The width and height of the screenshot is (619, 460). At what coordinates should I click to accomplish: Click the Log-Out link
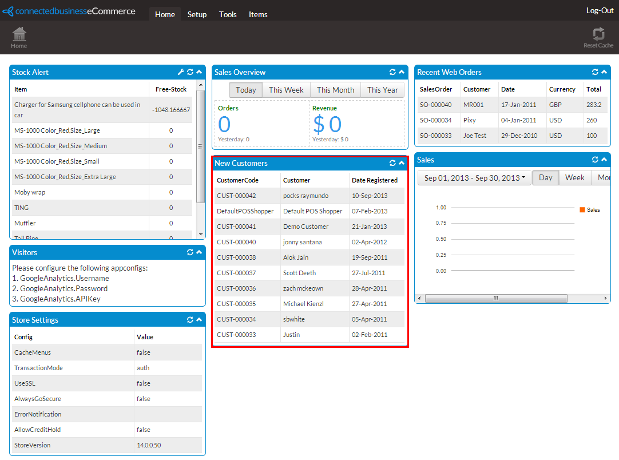600,10
